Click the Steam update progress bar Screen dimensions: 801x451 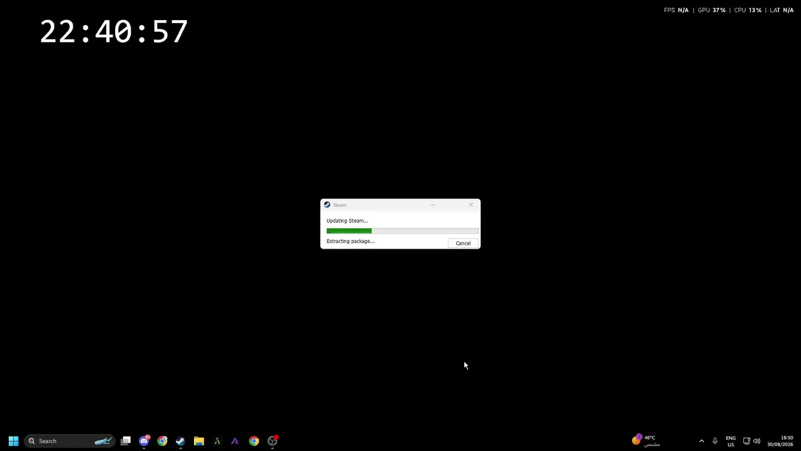[x=402, y=231]
